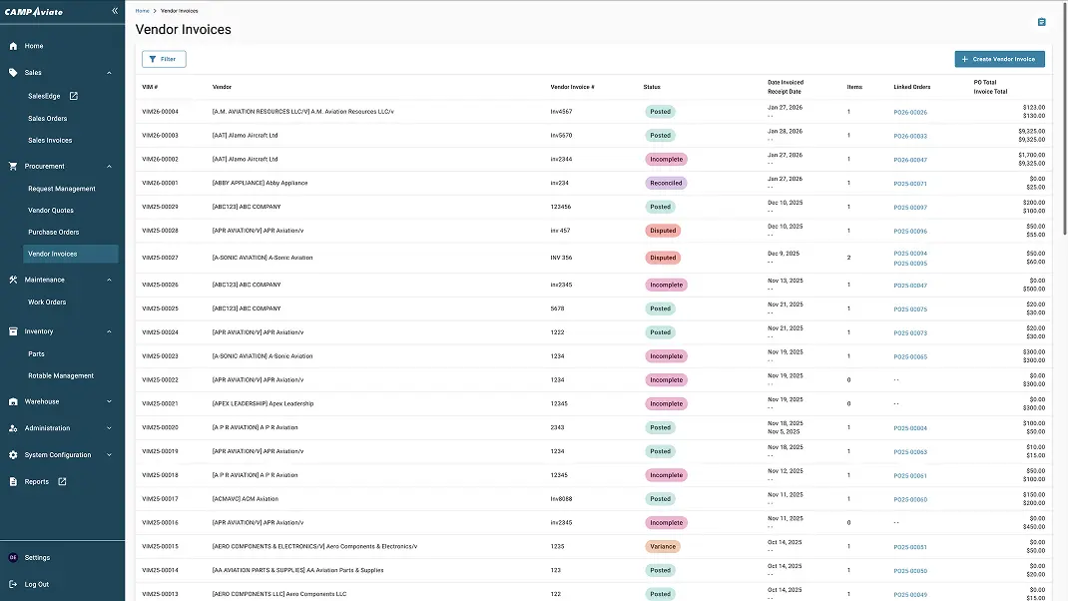The image size is (1068, 601).
Task: Click the Reports external link icon
Action: point(62,482)
